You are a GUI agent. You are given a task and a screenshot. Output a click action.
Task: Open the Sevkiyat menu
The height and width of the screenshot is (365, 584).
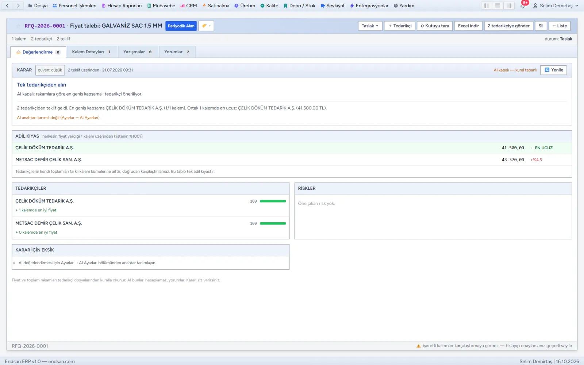(333, 5)
